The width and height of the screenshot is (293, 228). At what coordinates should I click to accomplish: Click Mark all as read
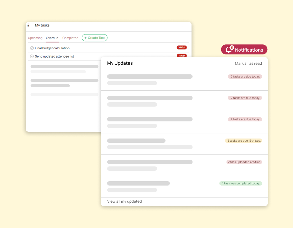click(x=248, y=63)
